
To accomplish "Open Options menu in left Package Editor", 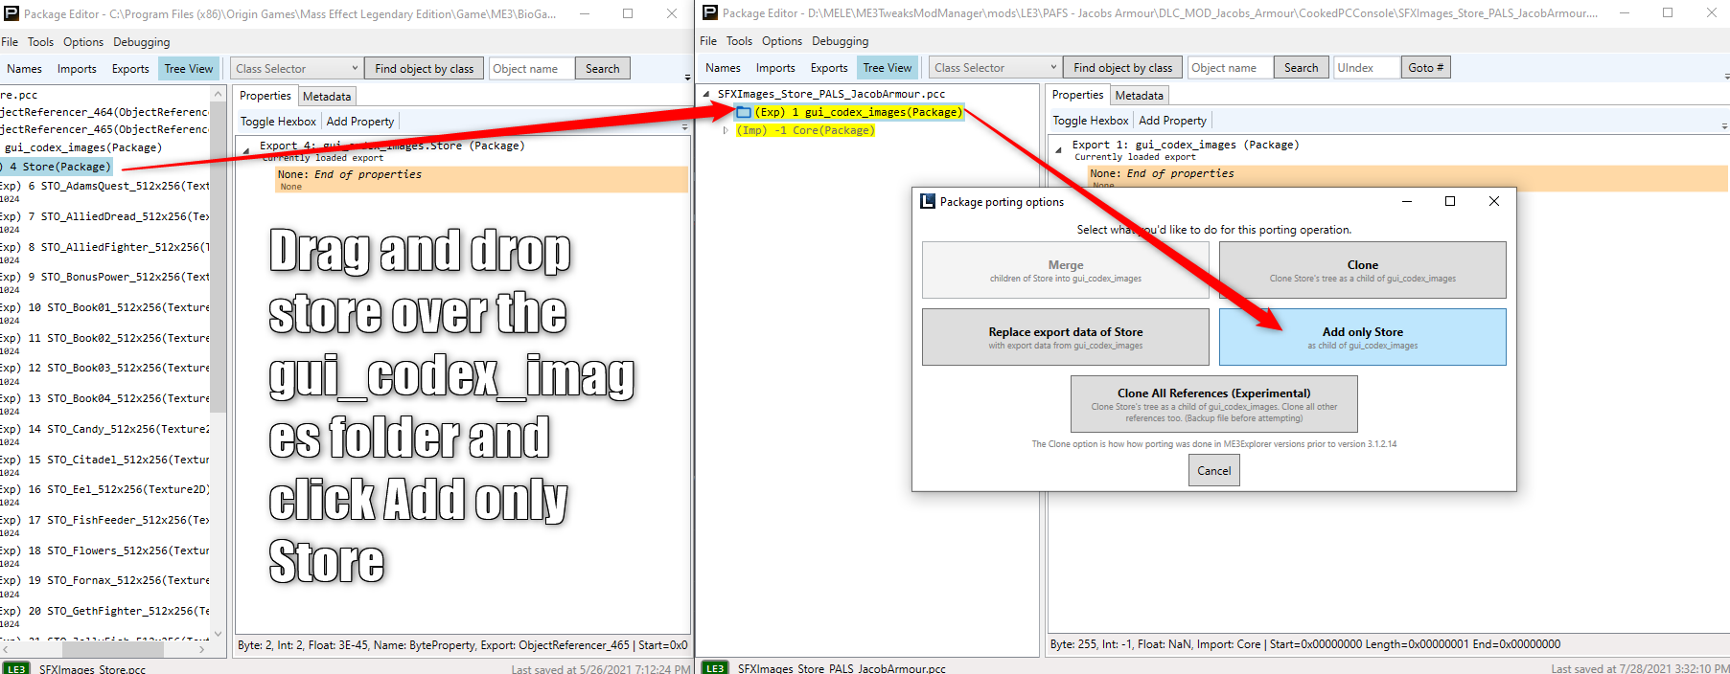I will pyautogui.click(x=83, y=42).
